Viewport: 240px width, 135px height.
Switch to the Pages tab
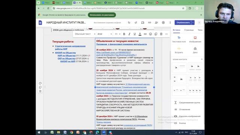189,30
